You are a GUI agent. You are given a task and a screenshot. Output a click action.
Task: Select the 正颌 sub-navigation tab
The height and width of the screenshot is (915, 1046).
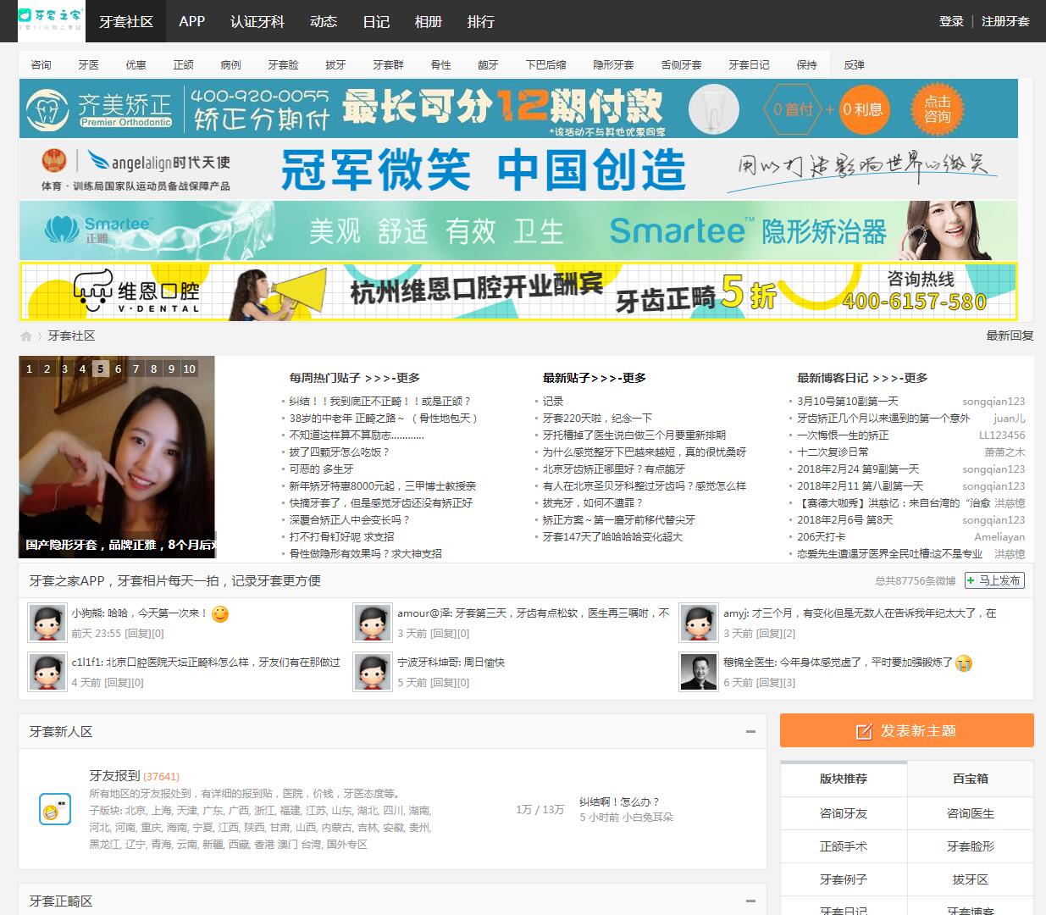coord(184,64)
